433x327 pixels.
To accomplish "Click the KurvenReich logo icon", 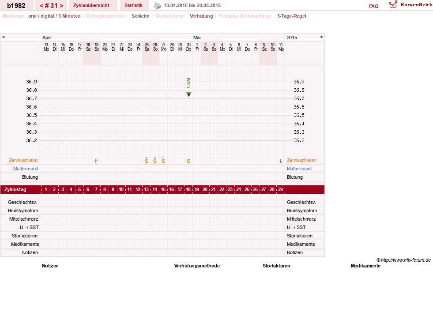I will point(393,4).
